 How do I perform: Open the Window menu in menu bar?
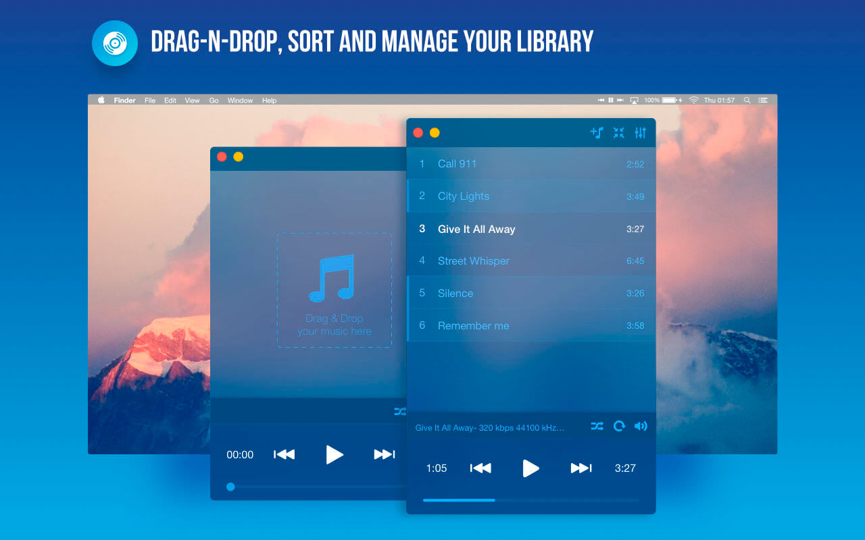pos(240,100)
